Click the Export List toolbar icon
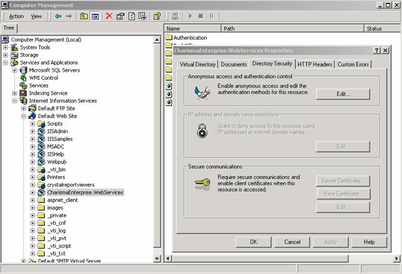The width and height of the screenshot is (402, 274). point(143,16)
